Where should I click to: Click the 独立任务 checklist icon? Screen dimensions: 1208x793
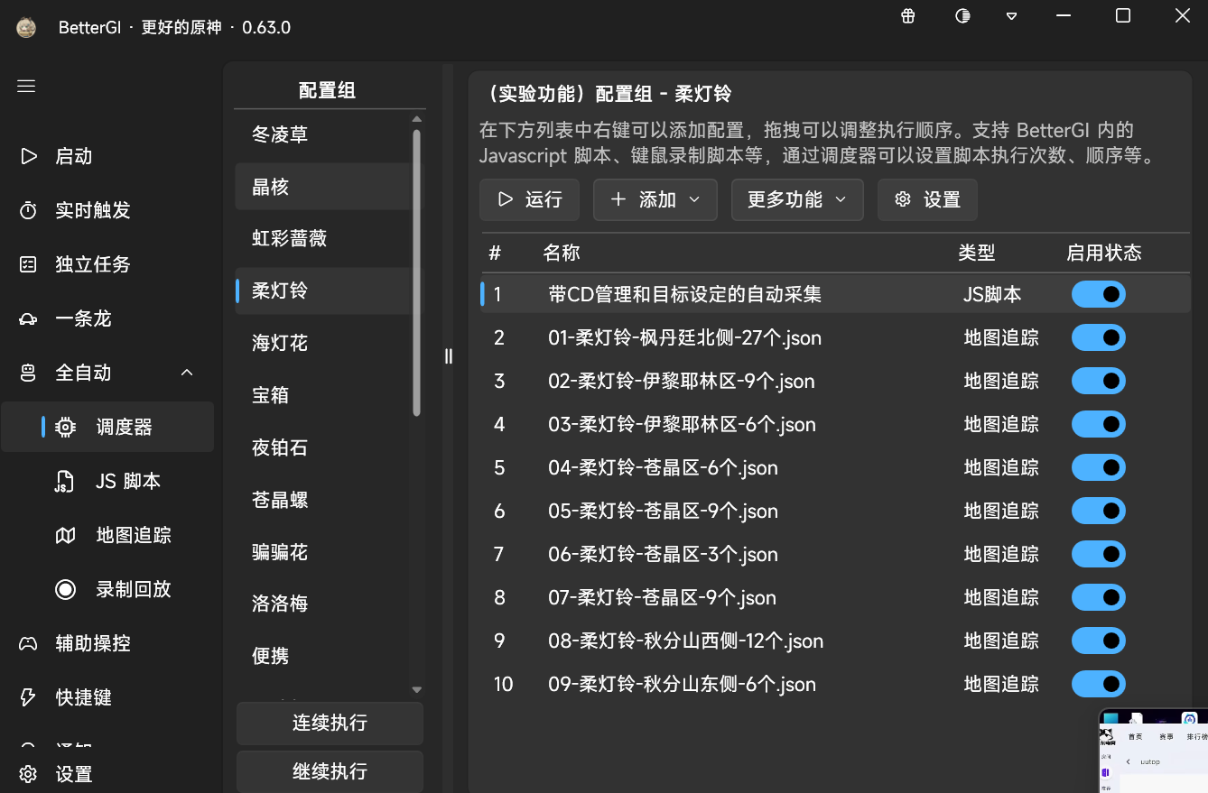[28, 264]
